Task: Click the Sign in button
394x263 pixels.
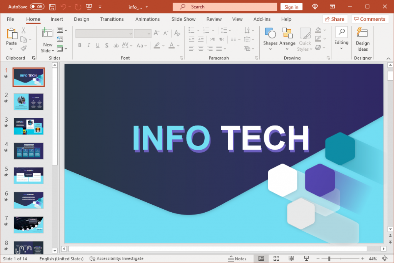Action: [291, 7]
